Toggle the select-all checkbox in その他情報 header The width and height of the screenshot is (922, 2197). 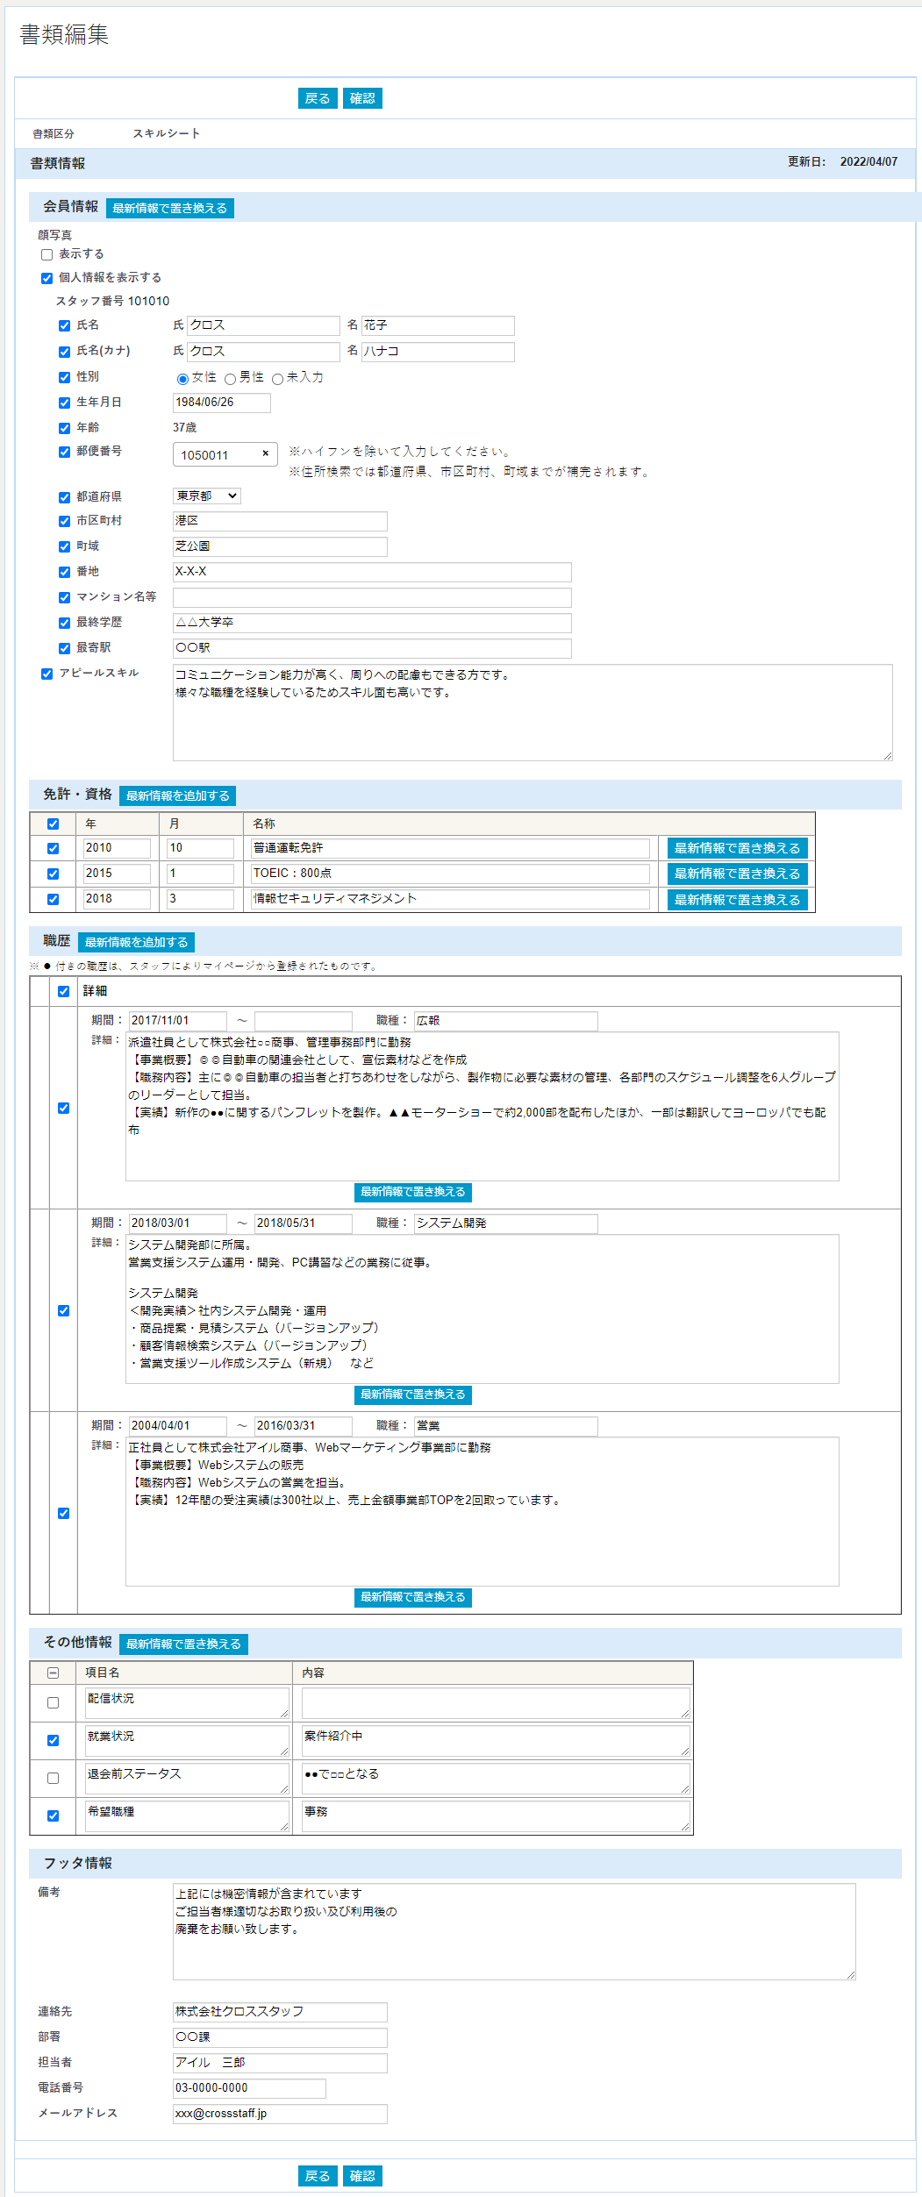[53, 1673]
